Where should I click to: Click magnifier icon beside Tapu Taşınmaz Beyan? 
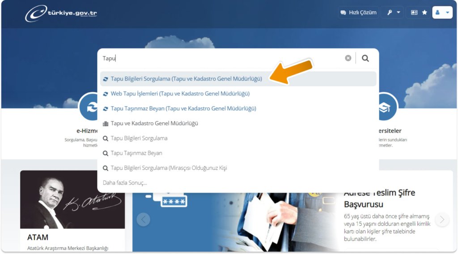coord(106,153)
